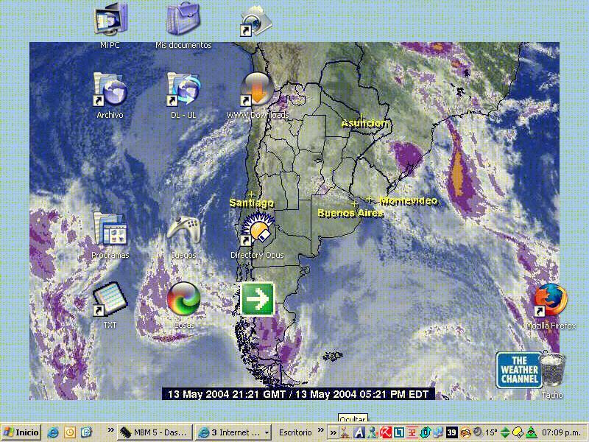Open the Cosas desktop icon
Image resolution: width=589 pixels, height=442 pixels.
(183, 301)
